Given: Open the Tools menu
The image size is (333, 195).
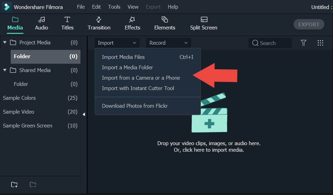Looking at the screenshot, I should point(114,7).
